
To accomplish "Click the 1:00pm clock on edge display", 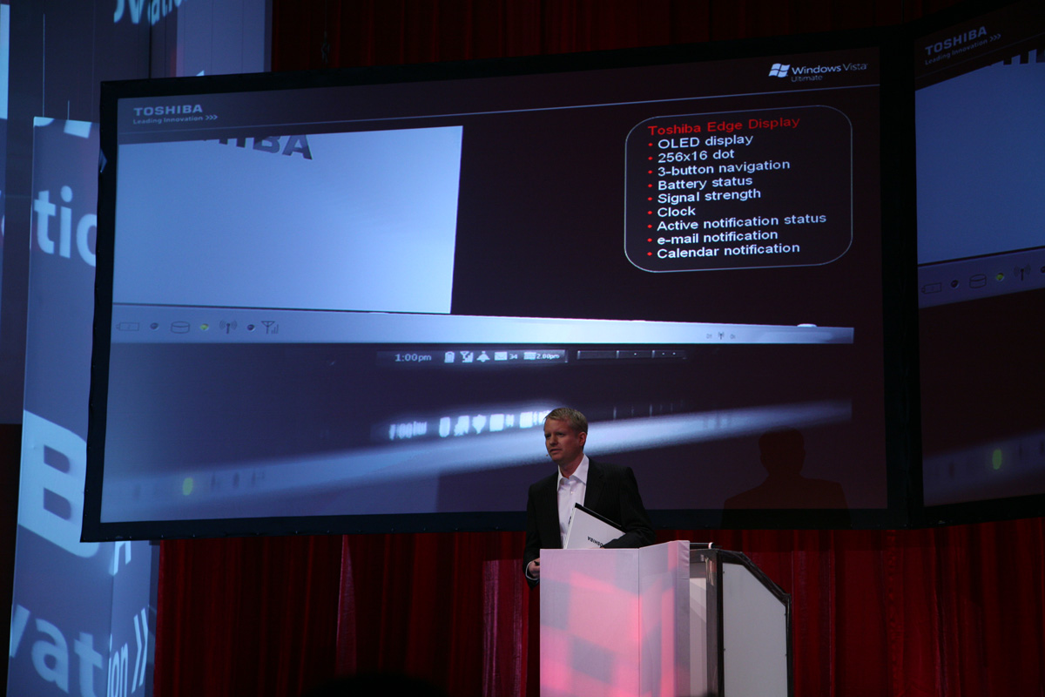I will point(414,358).
